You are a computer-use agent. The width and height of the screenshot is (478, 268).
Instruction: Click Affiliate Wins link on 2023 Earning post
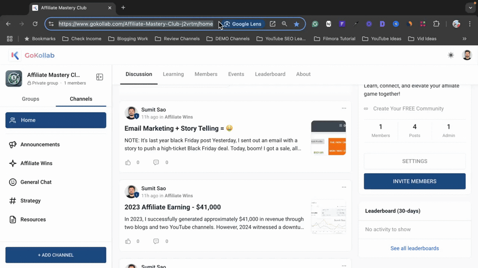pos(179,196)
